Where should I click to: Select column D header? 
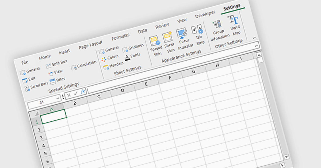pyautogui.click(x=123, y=90)
